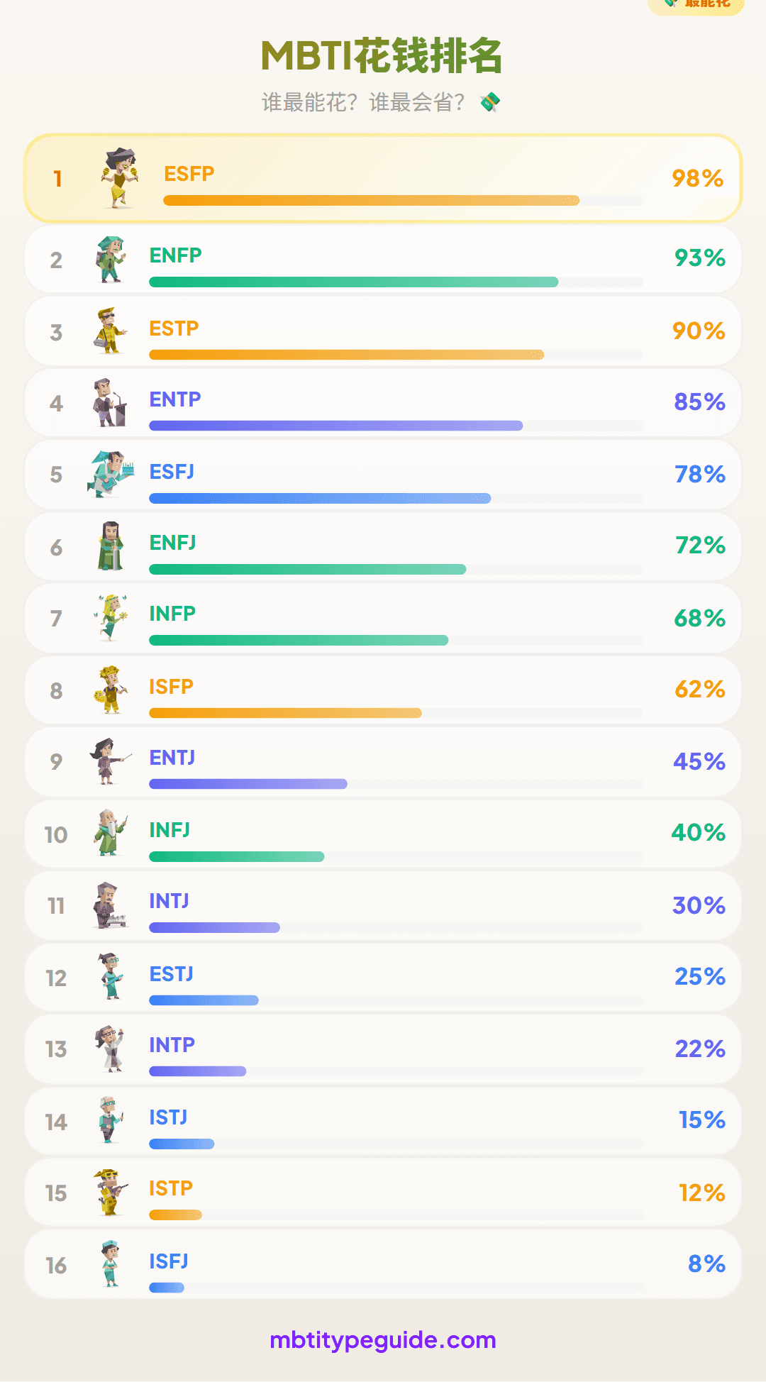The image size is (766, 1382).
Task: Click the ESFJ character avatar icon
Action: click(x=111, y=474)
